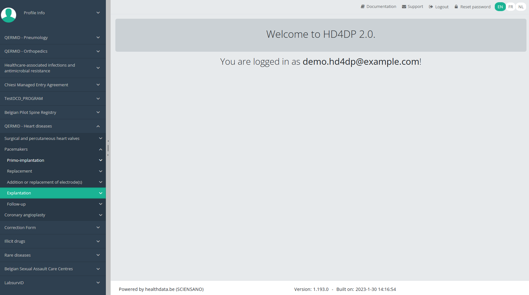529x295 pixels.
Task: Expand Profile Info dropdown
Action: (x=98, y=13)
